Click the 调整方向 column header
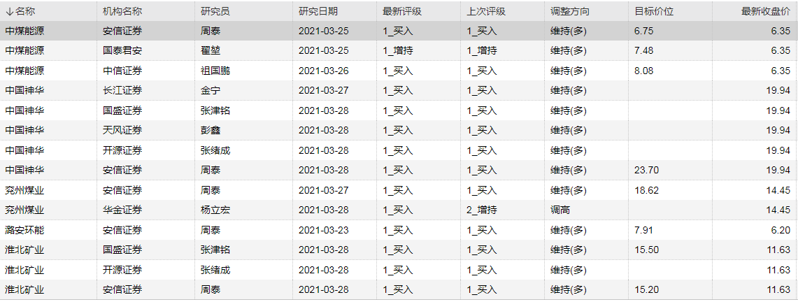Viewport: 798px width, 302px height. pos(569,12)
